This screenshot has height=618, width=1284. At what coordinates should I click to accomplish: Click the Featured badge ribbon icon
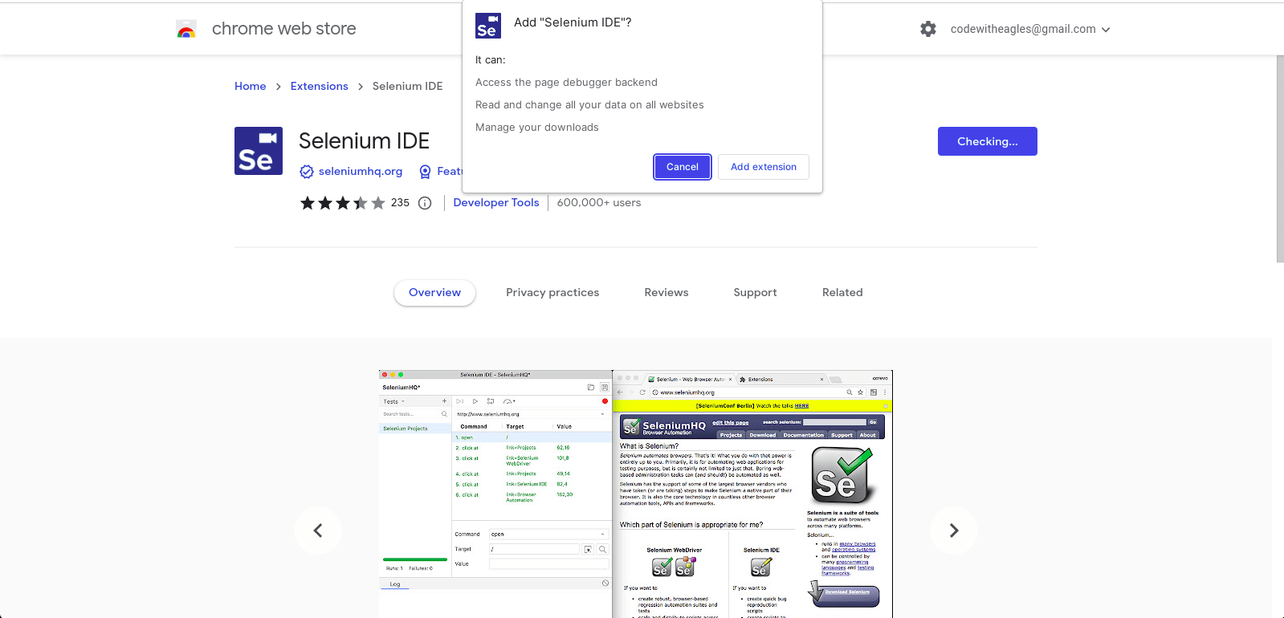[x=426, y=172]
